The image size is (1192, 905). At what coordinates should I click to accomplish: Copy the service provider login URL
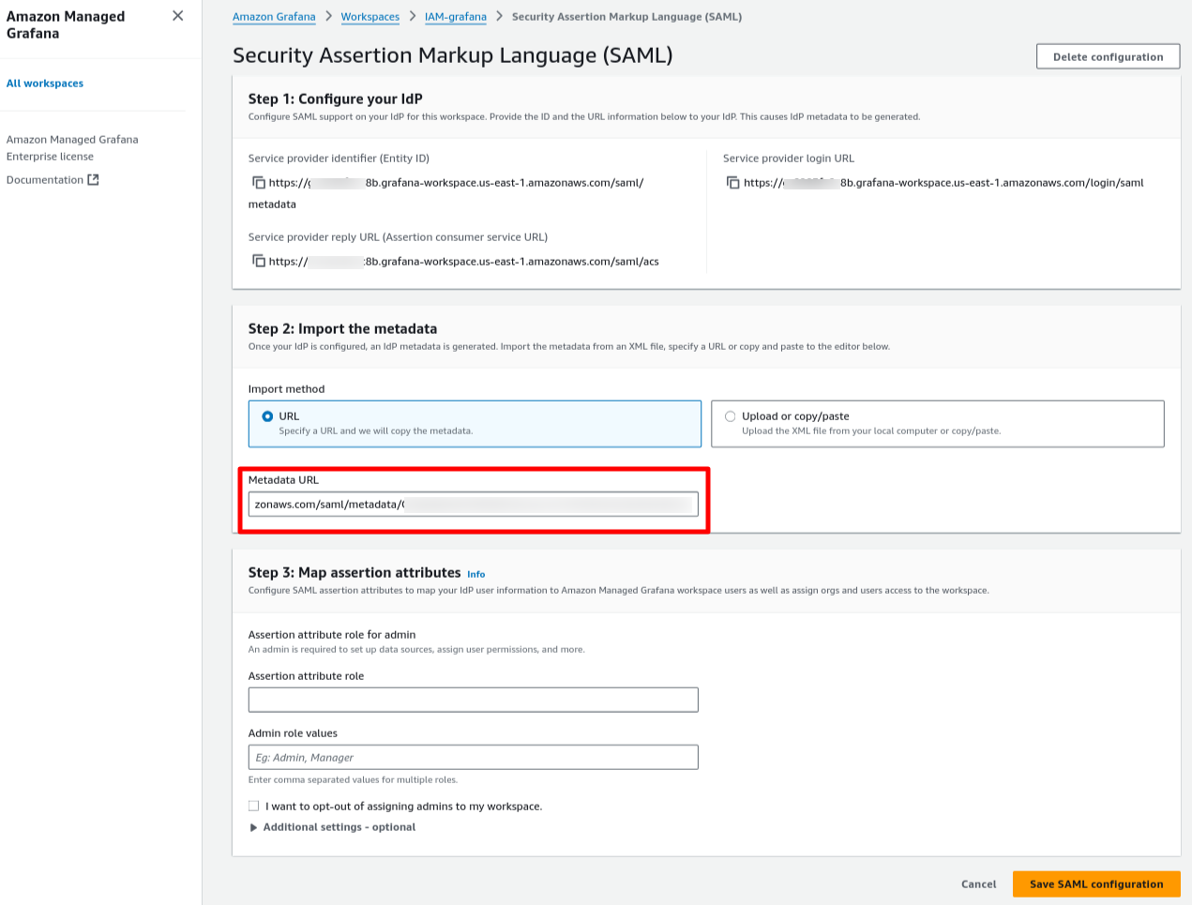point(734,183)
